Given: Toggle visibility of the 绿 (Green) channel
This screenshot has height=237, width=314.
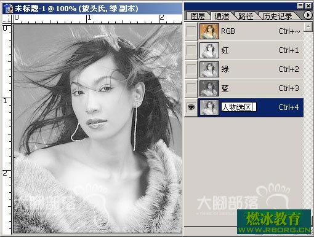Looking at the screenshot, I should (191, 69).
